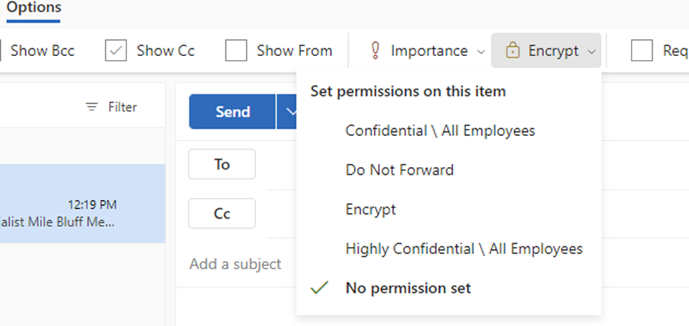
Task: Enable the Show From checkbox
Action: click(x=236, y=51)
